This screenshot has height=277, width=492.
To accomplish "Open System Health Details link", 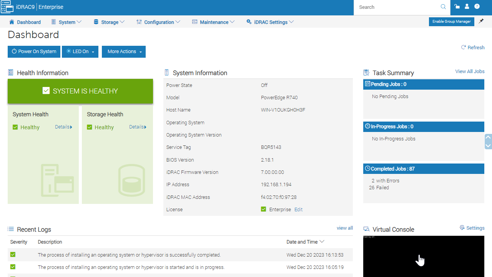I will pyautogui.click(x=63, y=127).
